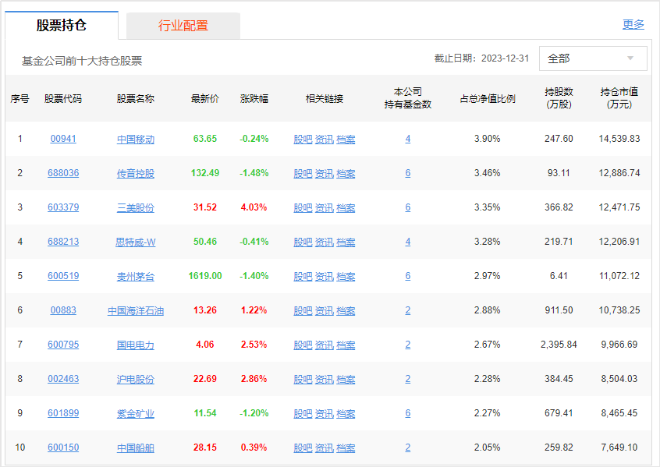Click the 国电电力 stock name
This screenshot has height=467, width=660.
coord(136,345)
